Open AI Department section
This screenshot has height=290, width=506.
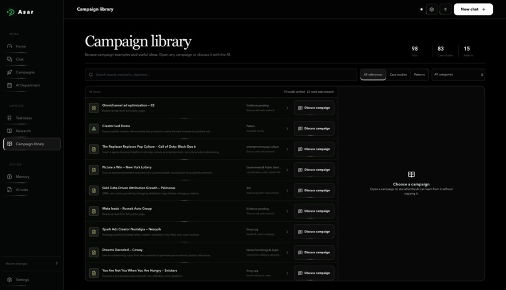pyautogui.click(x=31, y=85)
